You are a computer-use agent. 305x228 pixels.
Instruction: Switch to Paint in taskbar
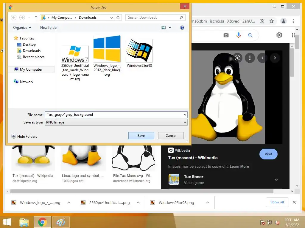pyautogui.click(x=61, y=222)
